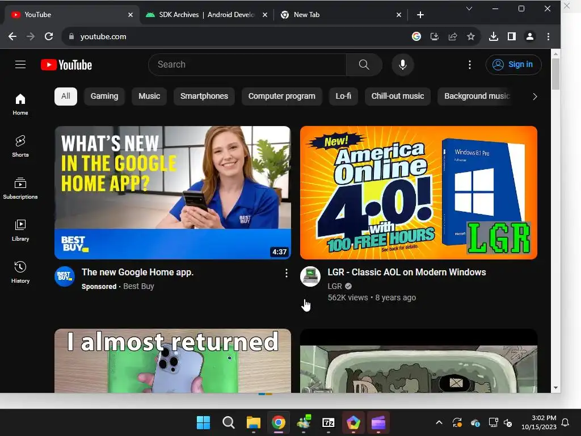Viewport: 581px width, 436px height.
Task: Open the YouTube hamburger guide menu
Action: tap(20, 65)
